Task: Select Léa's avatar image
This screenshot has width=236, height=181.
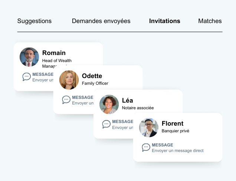Action: pos(109,104)
